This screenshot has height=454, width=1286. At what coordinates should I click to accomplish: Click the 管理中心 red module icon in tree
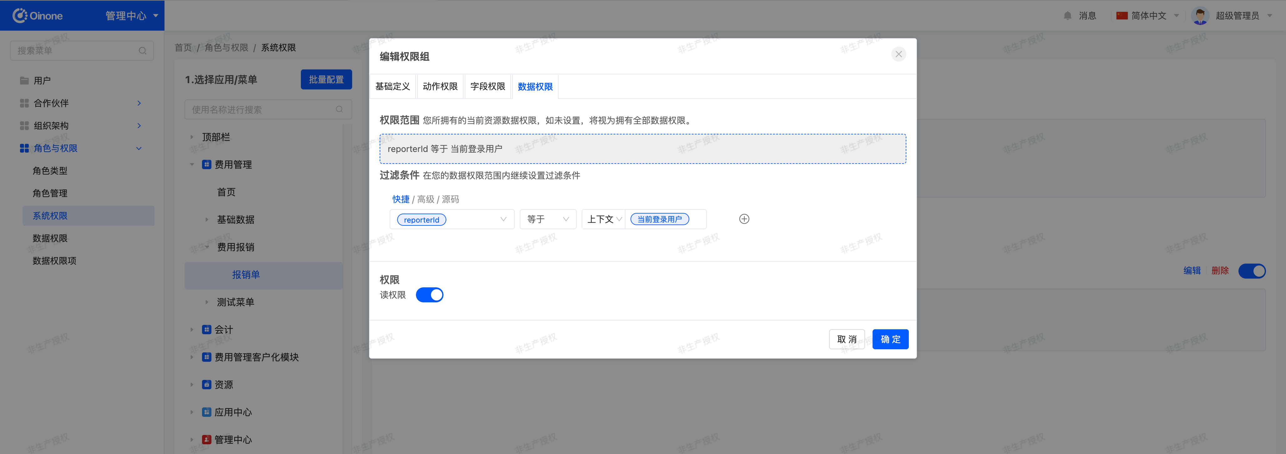(x=206, y=440)
